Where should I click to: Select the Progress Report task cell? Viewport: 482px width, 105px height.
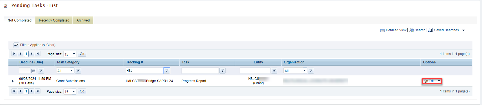194,81
